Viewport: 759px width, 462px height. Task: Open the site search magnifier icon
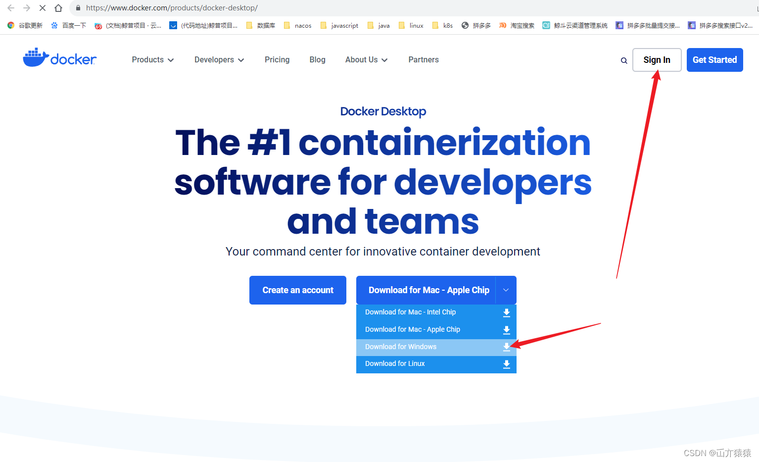point(624,60)
